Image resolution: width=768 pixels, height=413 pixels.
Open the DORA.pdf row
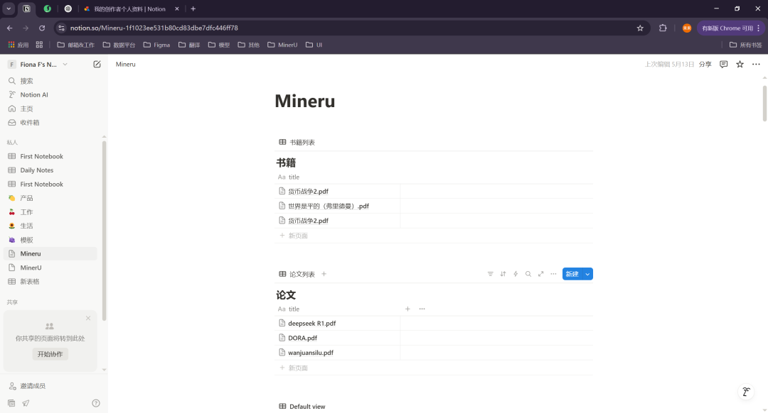click(x=302, y=338)
